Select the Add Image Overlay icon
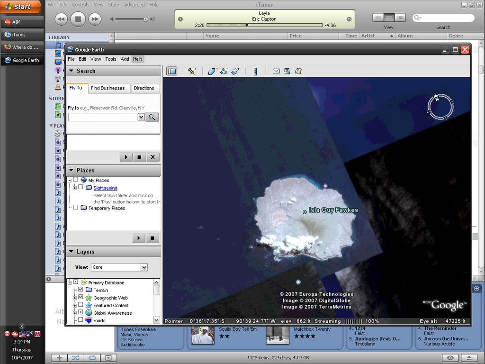This screenshot has height=364, width=485. [235, 71]
